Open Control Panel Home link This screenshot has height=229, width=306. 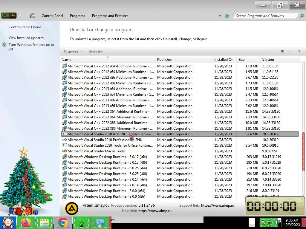click(25, 27)
